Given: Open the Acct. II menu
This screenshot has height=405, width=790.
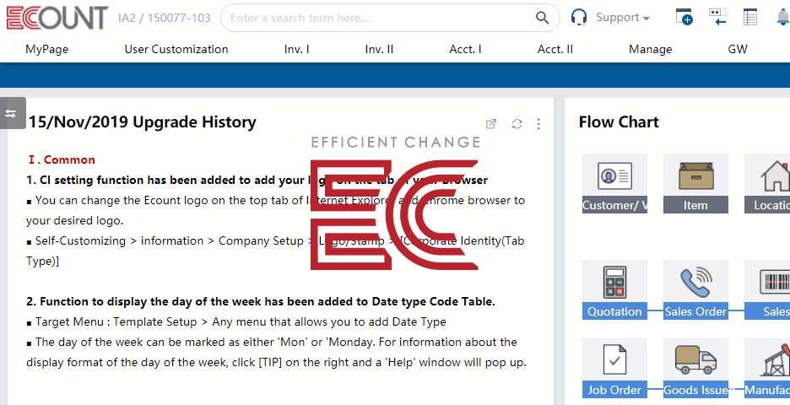Looking at the screenshot, I should point(555,49).
